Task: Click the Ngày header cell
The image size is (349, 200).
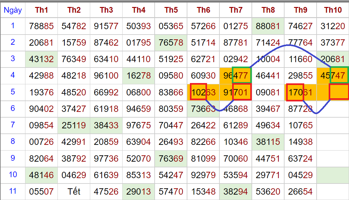Action: pyautogui.click(x=13, y=10)
